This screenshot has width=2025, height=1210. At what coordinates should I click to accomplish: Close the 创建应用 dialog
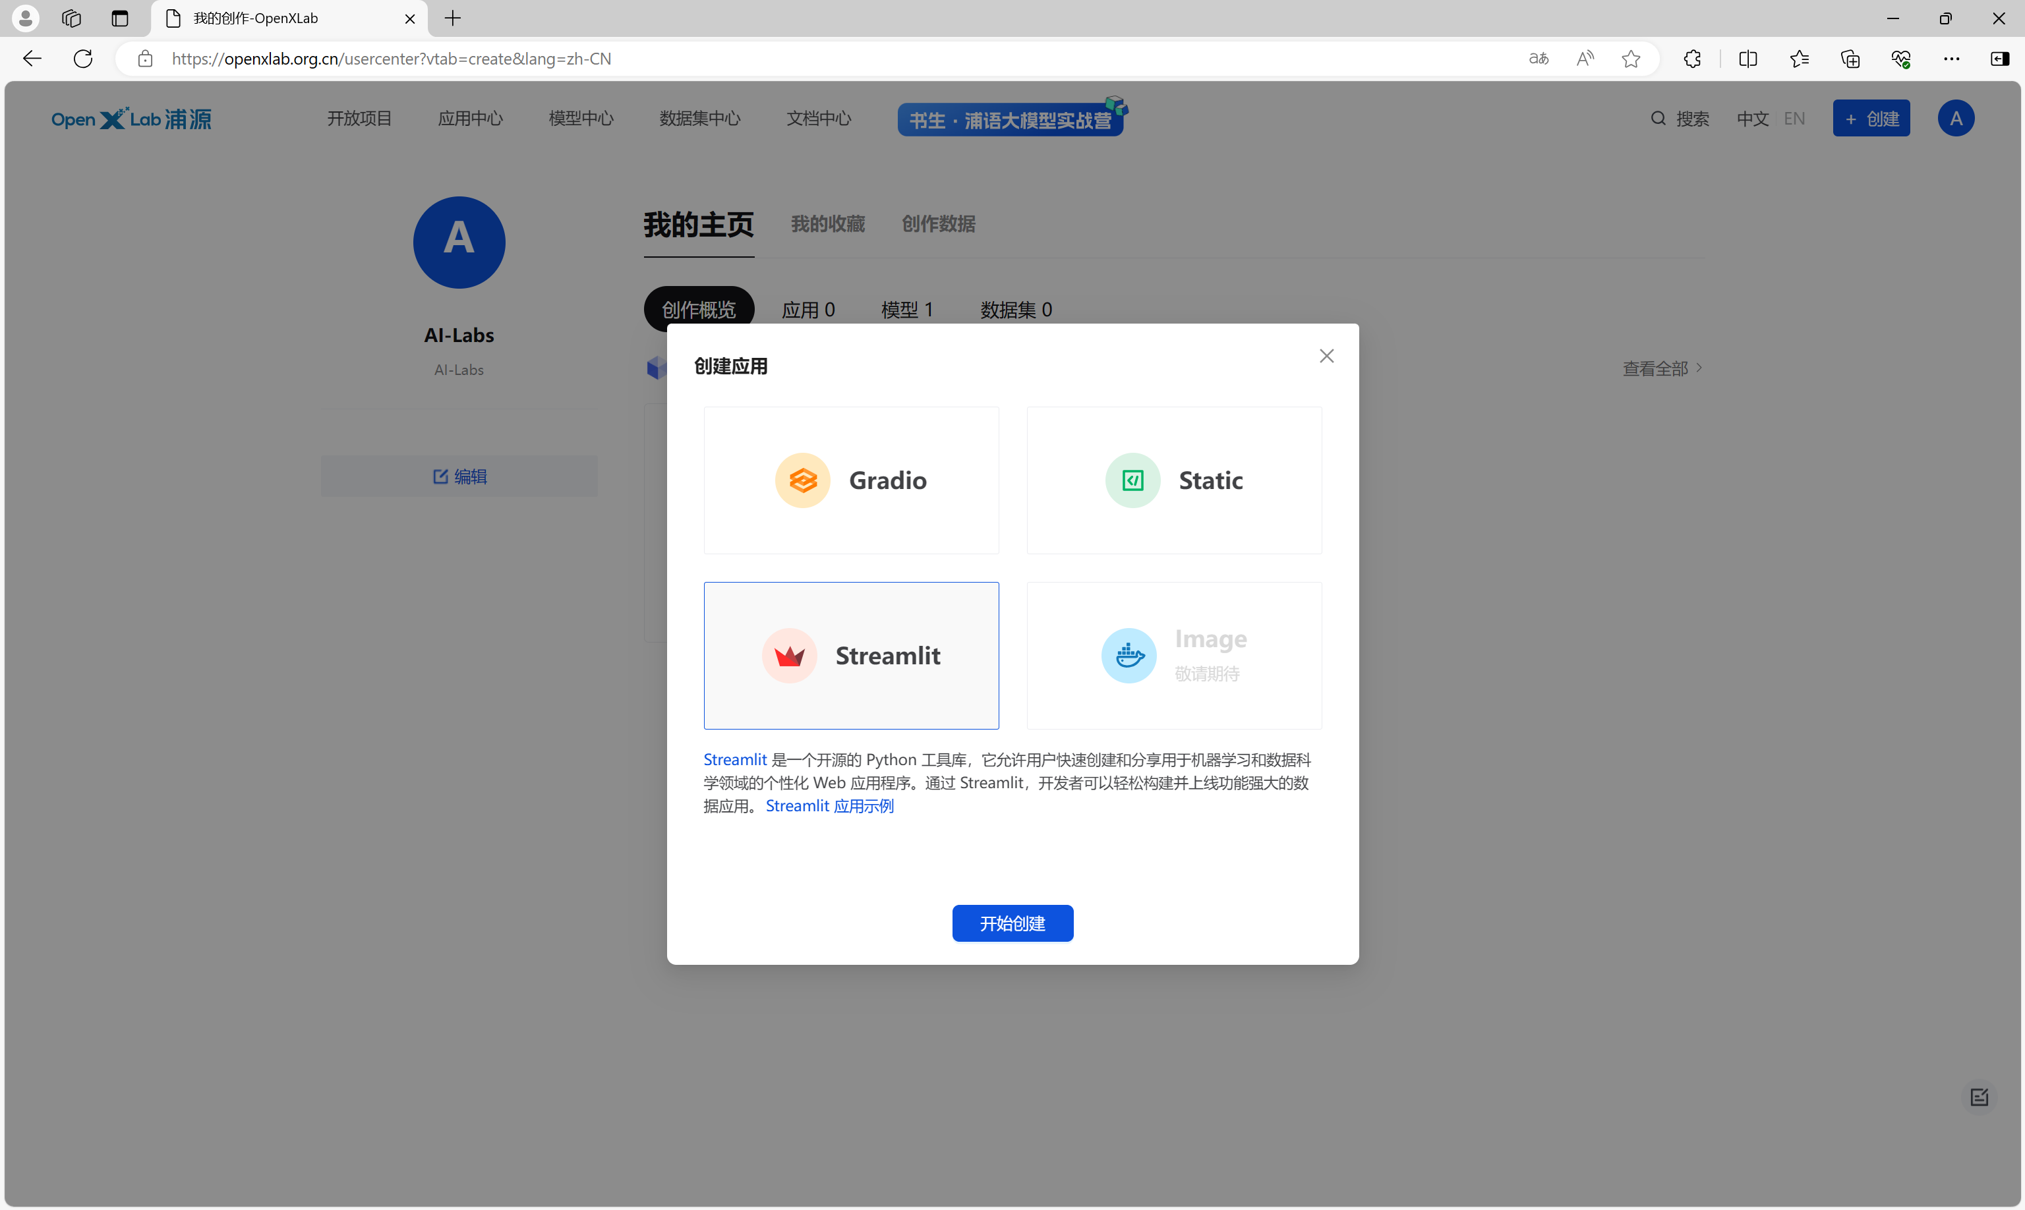pyautogui.click(x=1327, y=355)
